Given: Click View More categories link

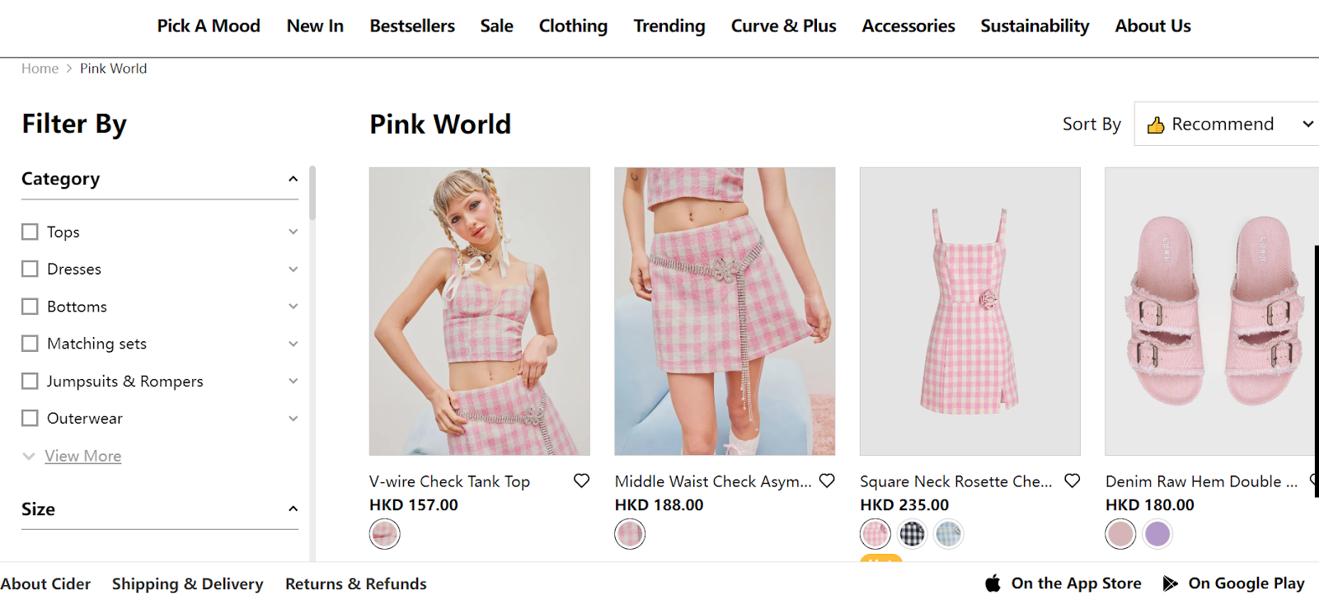Looking at the screenshot, I should pyautogui.click(x=83, y=456).
